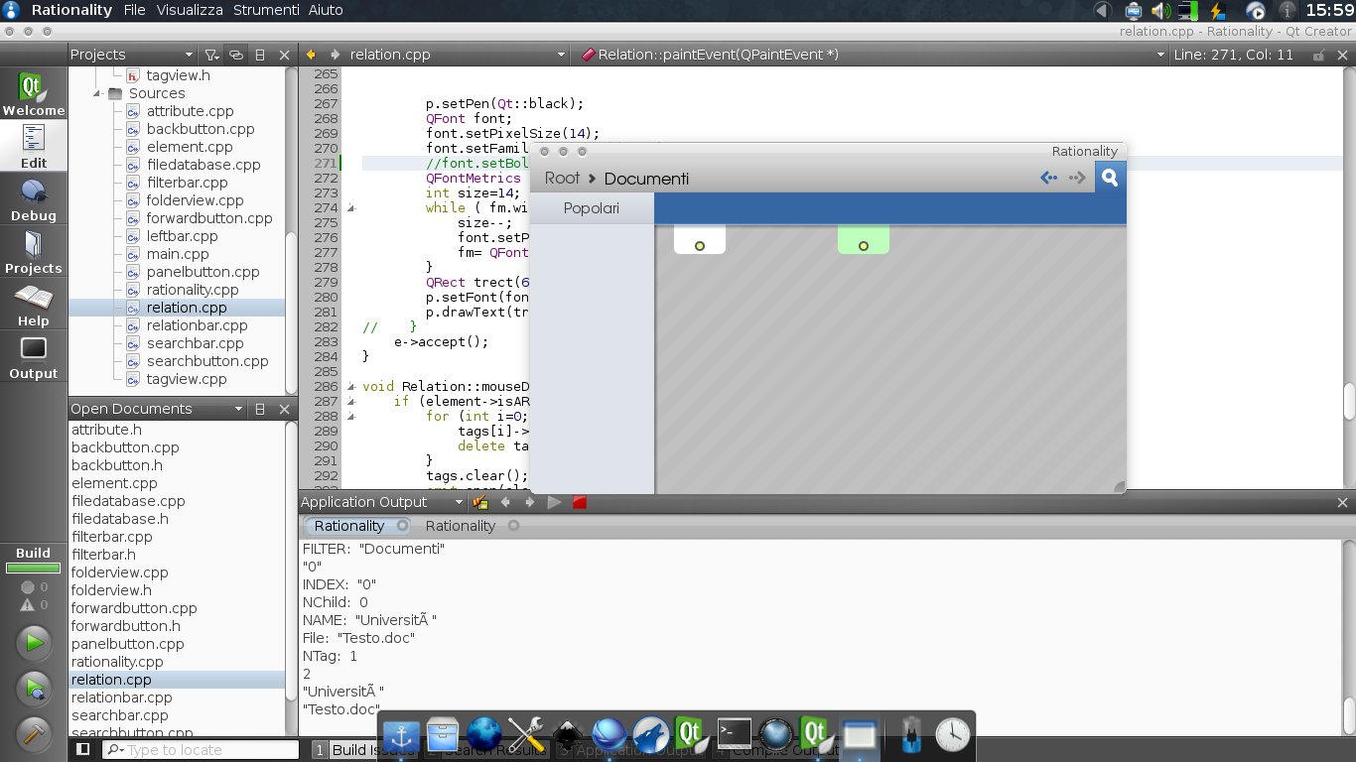The width and height of the screenshot is (1356, 762).
Task: Select main.cpp in the project tree
Action: click(177, 254)
